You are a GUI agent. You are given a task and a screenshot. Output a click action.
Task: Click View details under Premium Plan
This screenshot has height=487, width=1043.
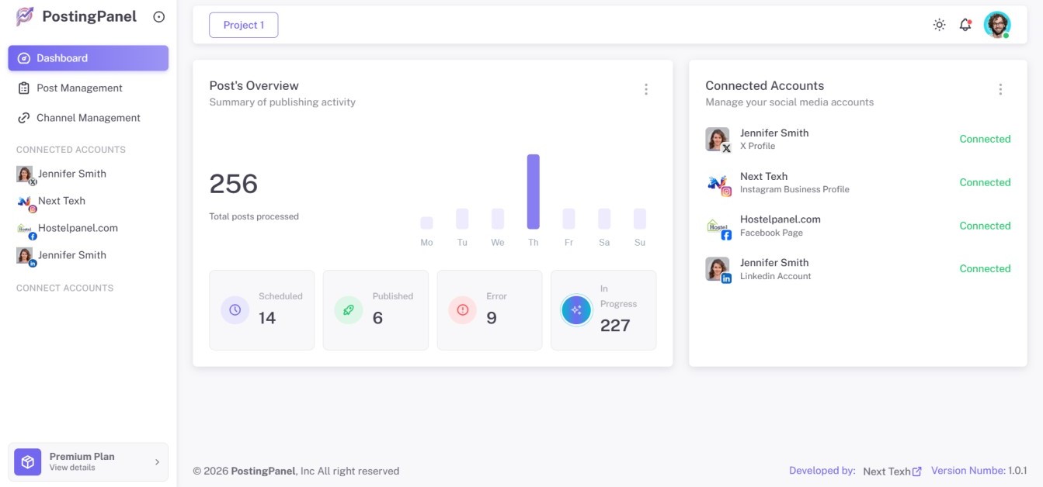pyautogui.click(x=72, y=468)
